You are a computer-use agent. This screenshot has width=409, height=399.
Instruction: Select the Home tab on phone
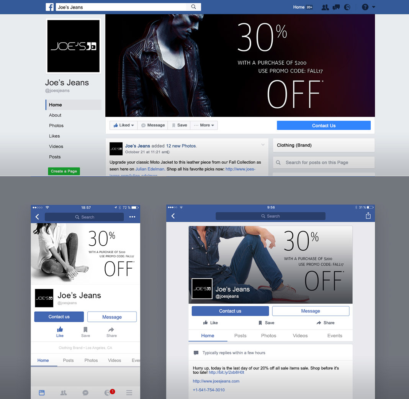point(43,360)
